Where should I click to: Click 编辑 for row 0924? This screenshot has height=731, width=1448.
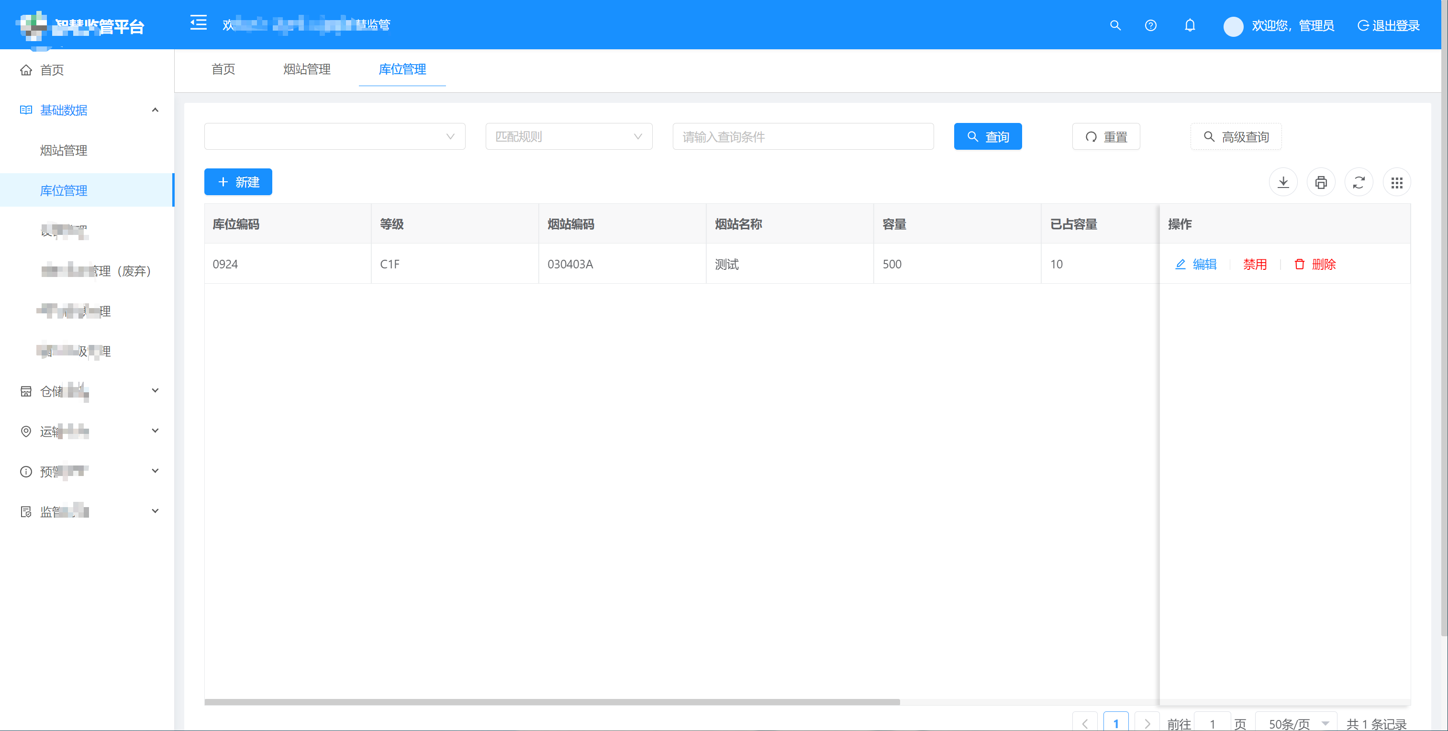click(1196, 264)
